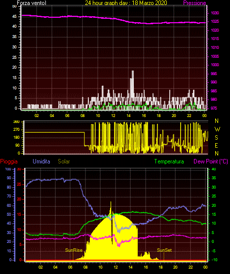Click the Pioggia legend label
The image size is (230, 274).
tap(9, 161)
